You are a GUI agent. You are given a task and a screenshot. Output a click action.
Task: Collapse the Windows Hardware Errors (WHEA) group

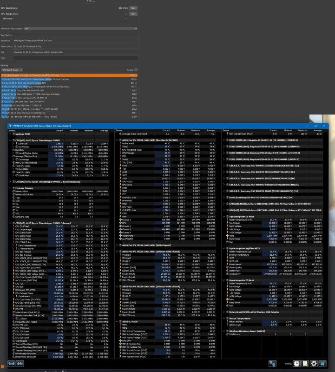(224, 331)
